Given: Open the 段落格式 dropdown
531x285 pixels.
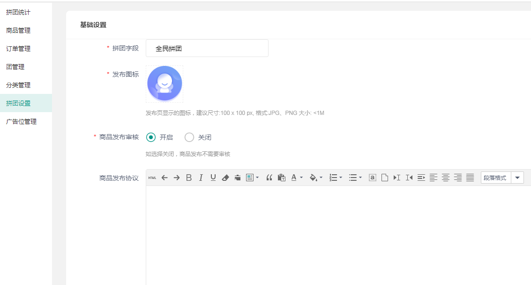Looking at the screenshot, I should (x=517, y=178).
